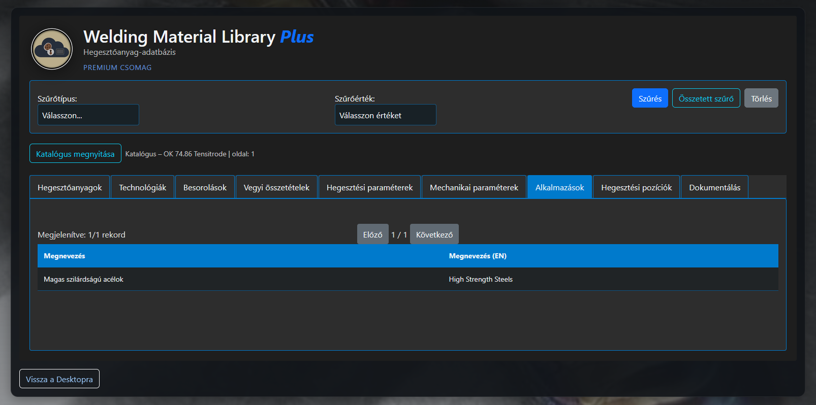Open the Hegesztési paraméterek tab

(x=370, y=187)
